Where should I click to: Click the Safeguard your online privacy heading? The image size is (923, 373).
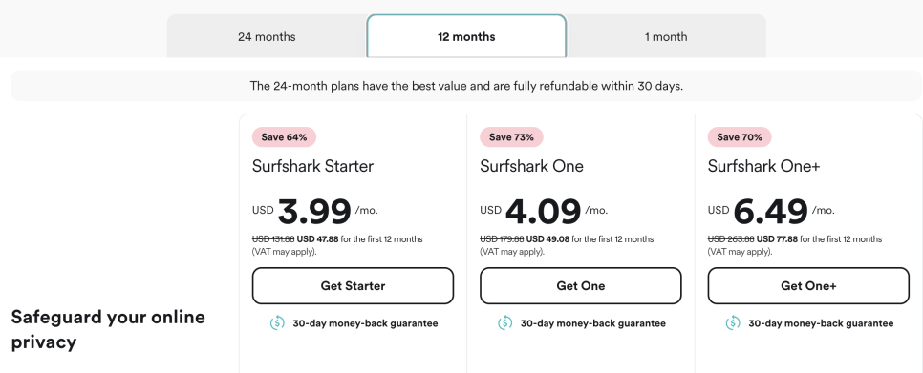coord(108,329)
